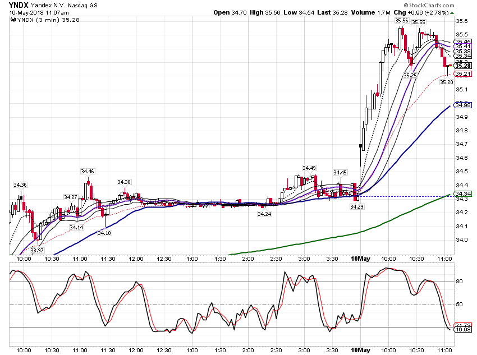The height and width of the screenshot is (355, 477).
Task: Click the candlestick icon beside the YNDX legend
Action: coord(13,20)
